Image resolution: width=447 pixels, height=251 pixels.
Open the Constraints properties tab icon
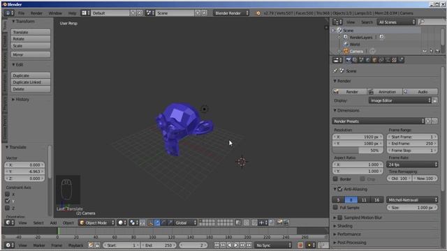tap(381, 60)
